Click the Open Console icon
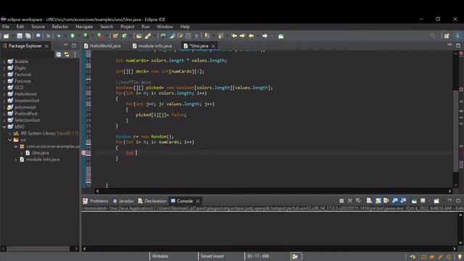This screenshot has width=464, height=261. 436,201
